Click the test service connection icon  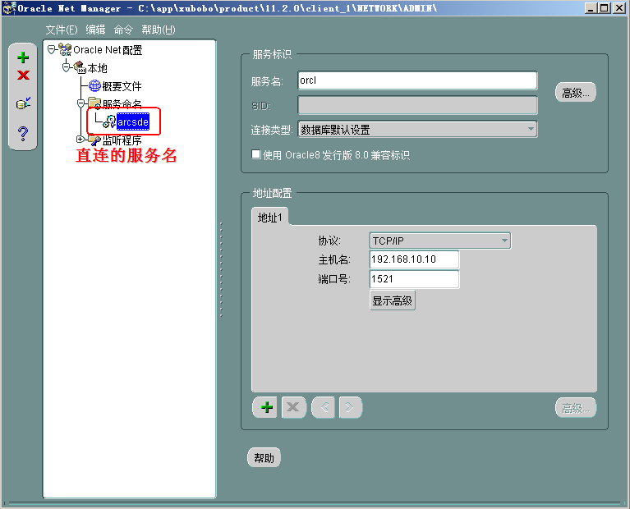tap(23, 103)
